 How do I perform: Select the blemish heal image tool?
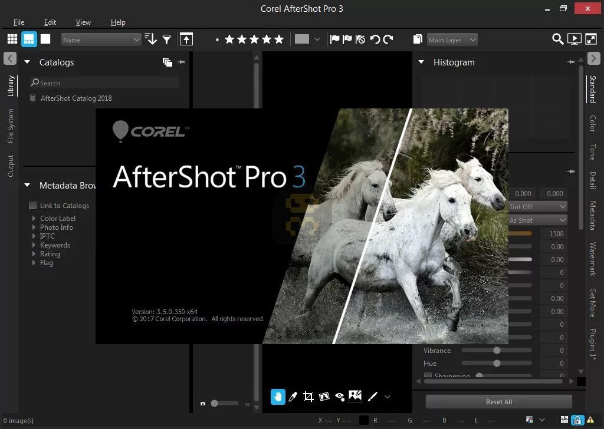(355, 397)
